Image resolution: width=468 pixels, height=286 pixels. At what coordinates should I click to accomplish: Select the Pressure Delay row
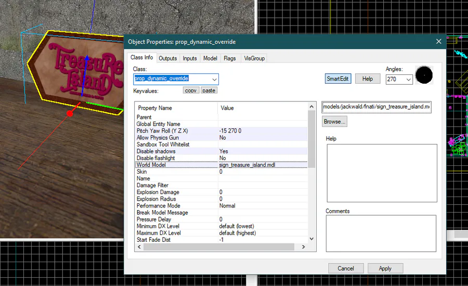point(221,219)
